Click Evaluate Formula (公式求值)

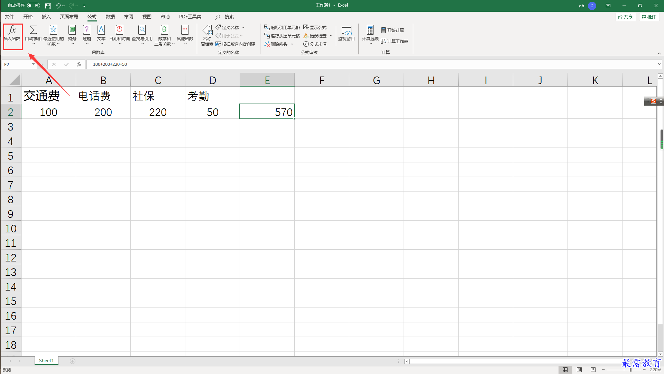[315, 44]
